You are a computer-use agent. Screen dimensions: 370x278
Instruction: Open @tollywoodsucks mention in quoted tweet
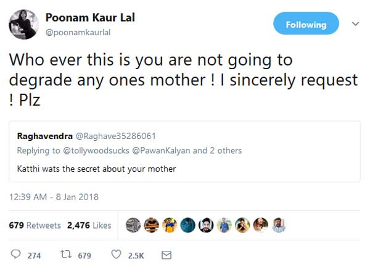tap(96, 151)
